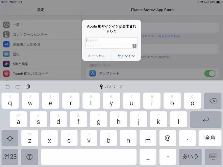223x167 pixels.
Task: Tap the l key
Action: [178, 119]
